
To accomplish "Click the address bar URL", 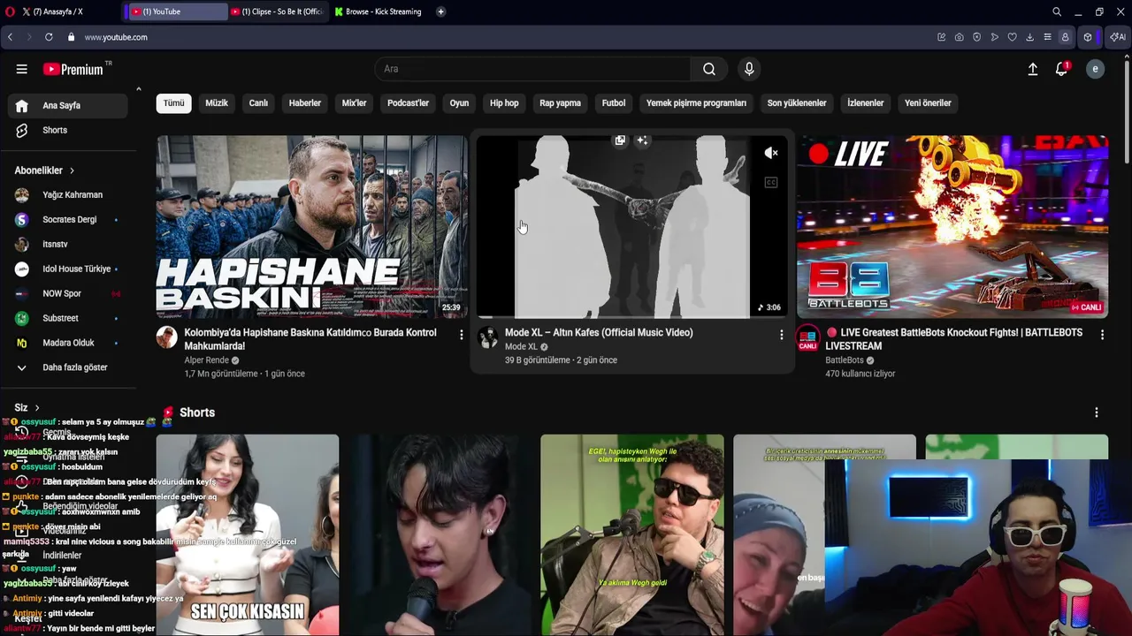I will (x=116, y=37).
